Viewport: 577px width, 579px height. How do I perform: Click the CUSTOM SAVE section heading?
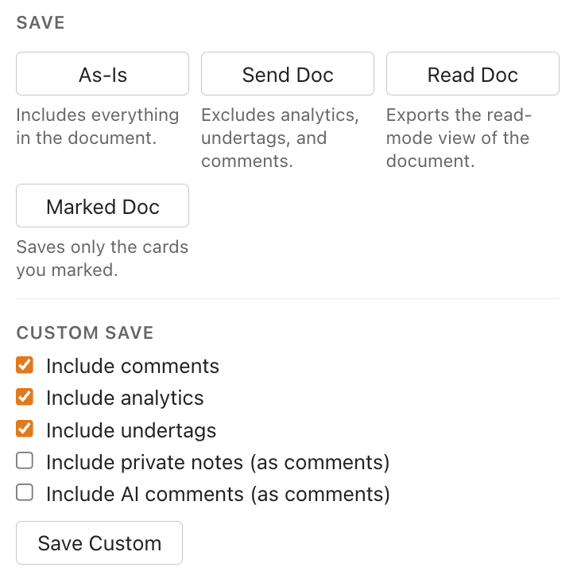pyautogui.click(x=85, y=332)
